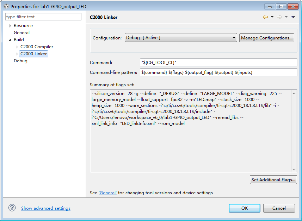Screen dimensions: 302x221
Task: Open the forward history dropdown arrow
Action: tap(286, 17)
